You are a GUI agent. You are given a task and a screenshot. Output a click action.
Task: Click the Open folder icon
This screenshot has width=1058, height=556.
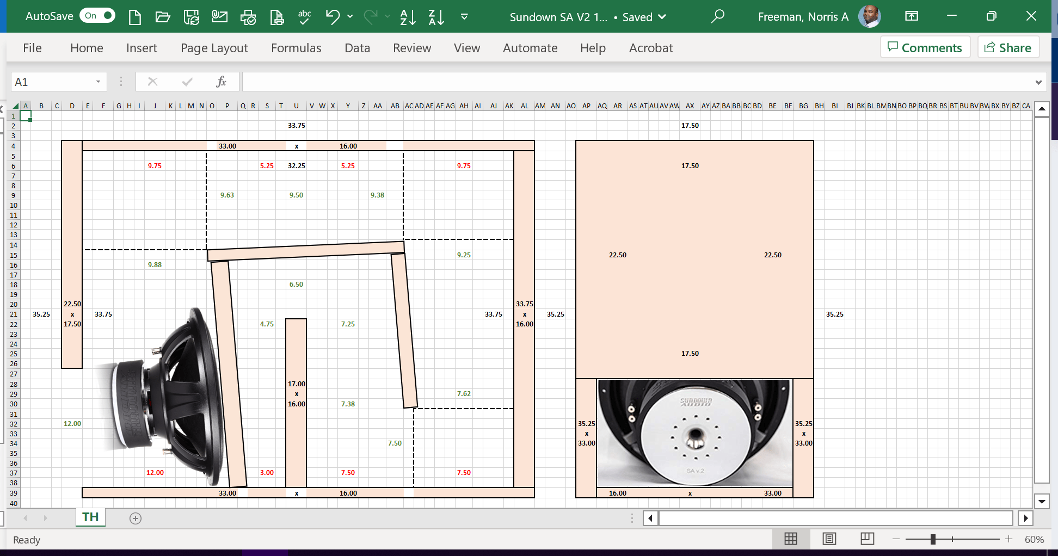click(x=163, y=17)
